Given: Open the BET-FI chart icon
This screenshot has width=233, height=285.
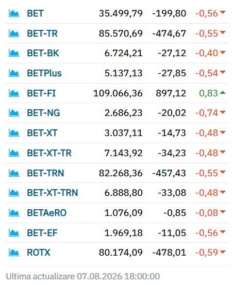Looking at the screenshot, I should tap(14, 93).
